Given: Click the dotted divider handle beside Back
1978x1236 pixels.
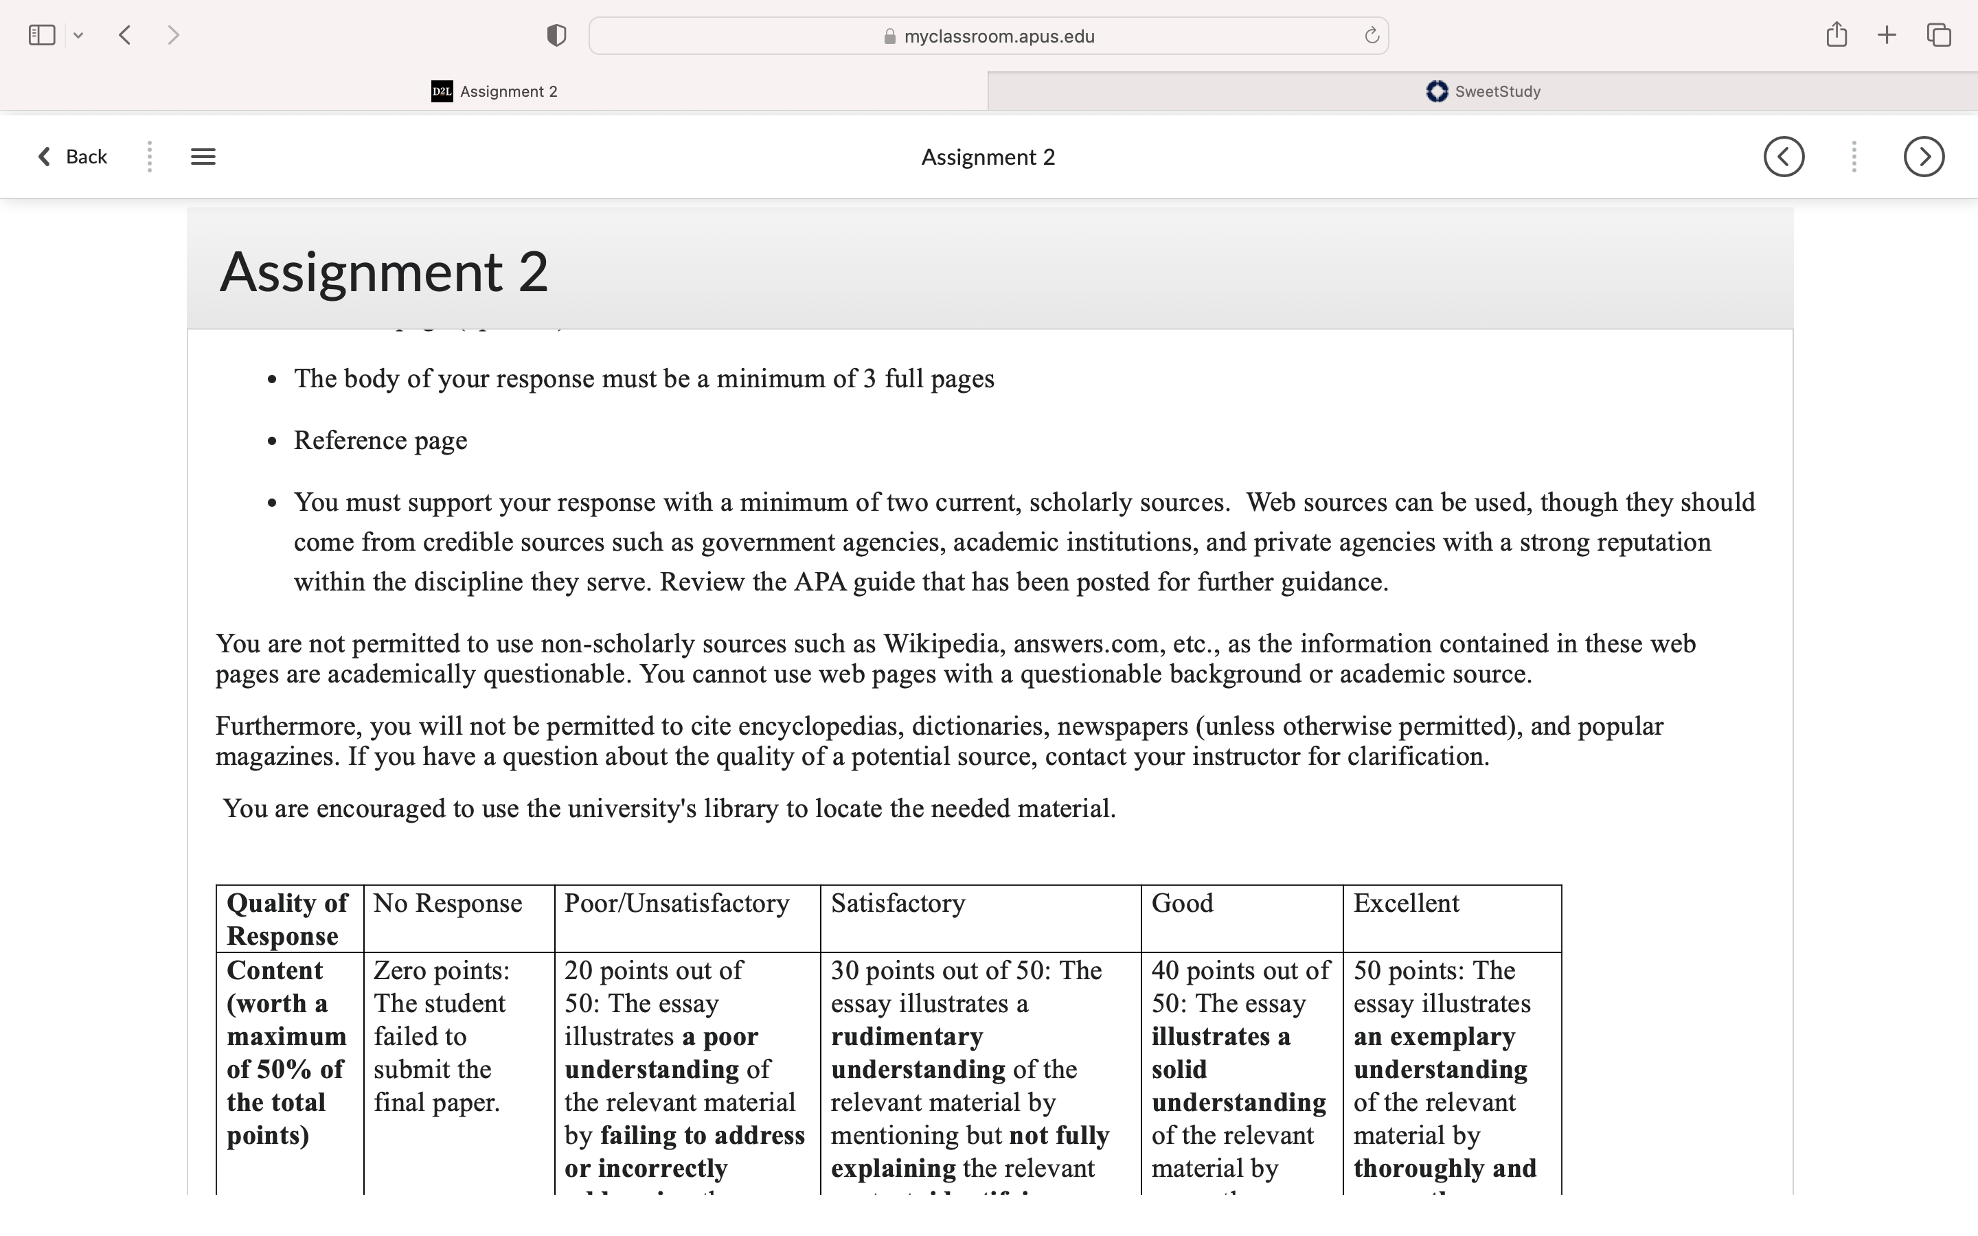Looking at the screenshot, I should click(x=149, y=157).
